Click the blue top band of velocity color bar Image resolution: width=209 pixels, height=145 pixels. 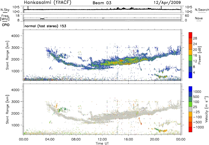tap(190, 89)
